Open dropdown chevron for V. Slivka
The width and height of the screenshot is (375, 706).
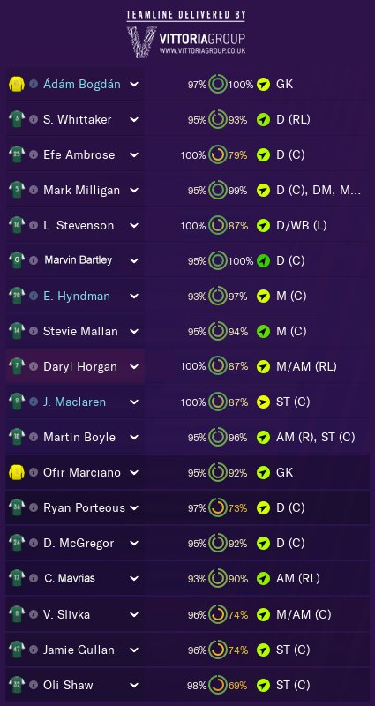click(134, 614)
